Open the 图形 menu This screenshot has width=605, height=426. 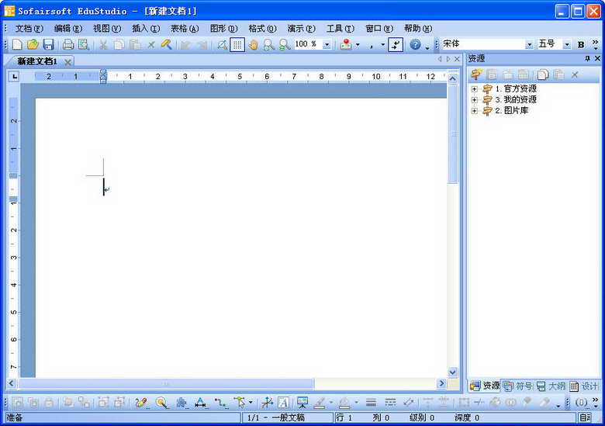coord(224,29)
